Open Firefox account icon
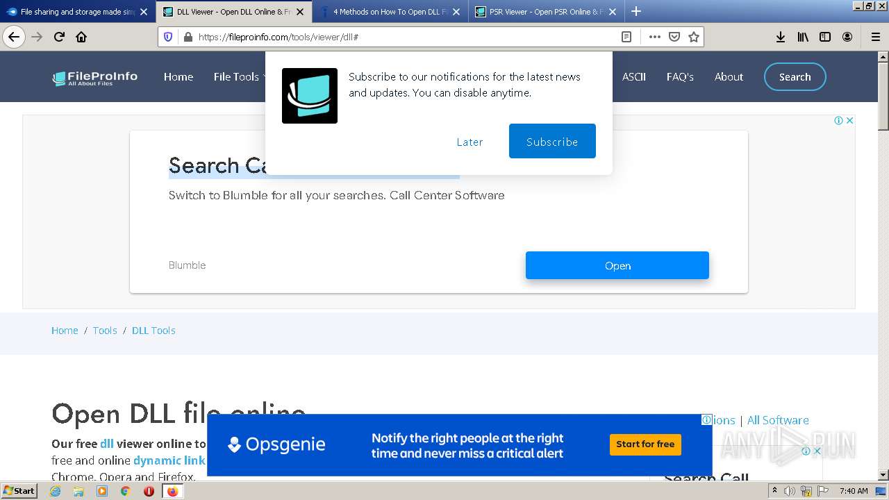This screenshot has width=889, height=500. tap(847, 37)
